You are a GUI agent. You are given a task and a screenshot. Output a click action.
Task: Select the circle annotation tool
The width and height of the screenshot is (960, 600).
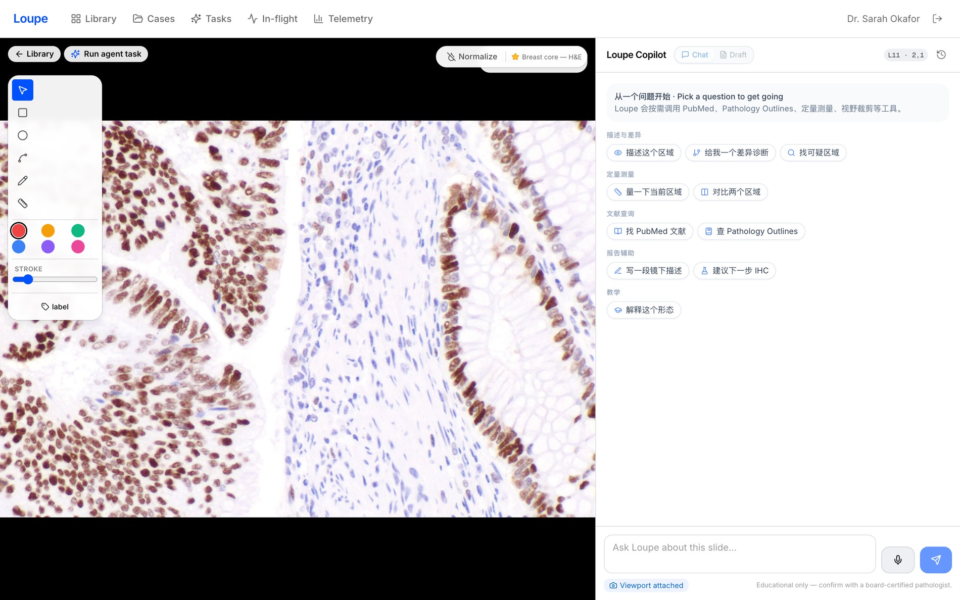pyautogui.click(x=23, y=135)
